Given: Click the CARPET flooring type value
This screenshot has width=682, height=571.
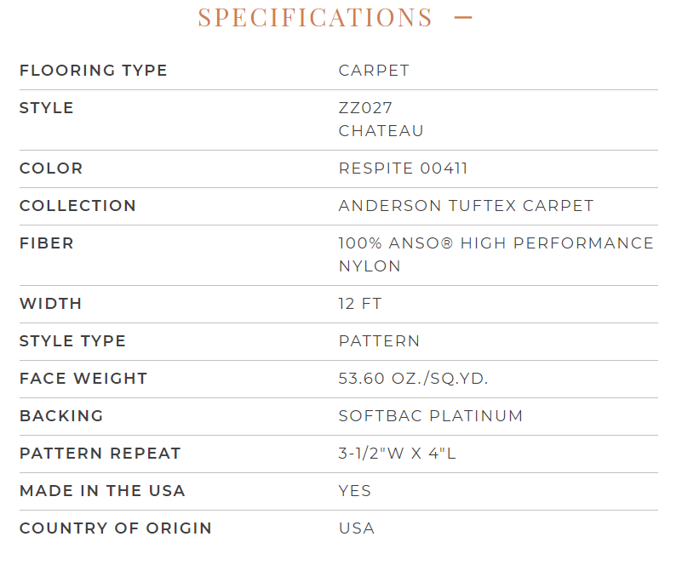Looking at the screenshot, I should coord(374,71).
